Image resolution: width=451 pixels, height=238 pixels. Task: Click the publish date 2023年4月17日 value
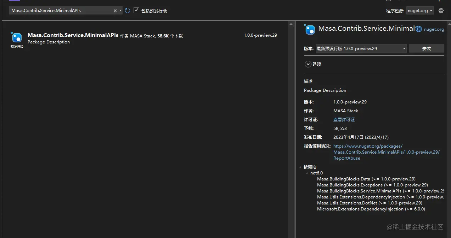361,137
